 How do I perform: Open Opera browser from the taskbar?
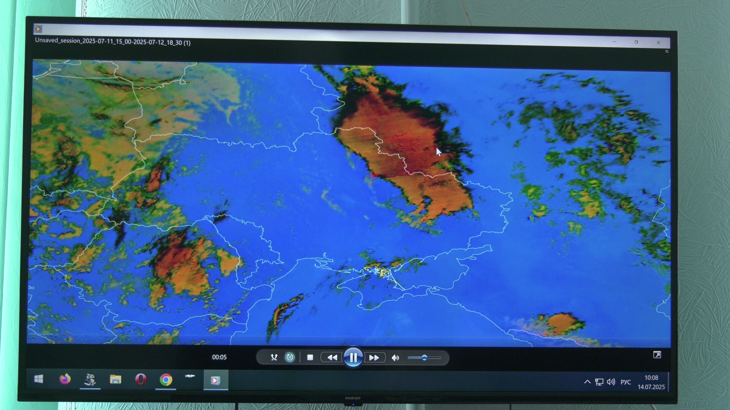(141, 379)
